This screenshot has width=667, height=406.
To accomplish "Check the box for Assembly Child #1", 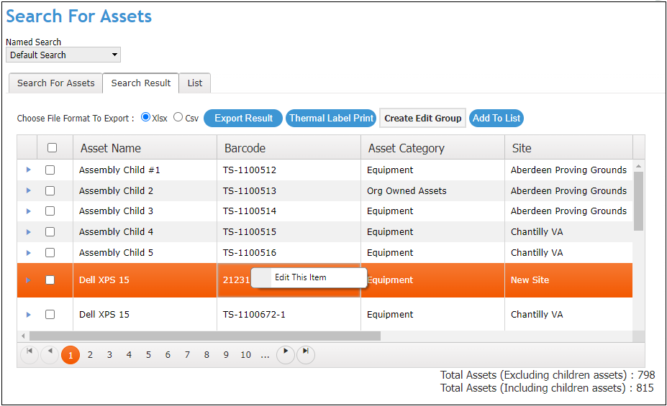I will tap(50, 170).
